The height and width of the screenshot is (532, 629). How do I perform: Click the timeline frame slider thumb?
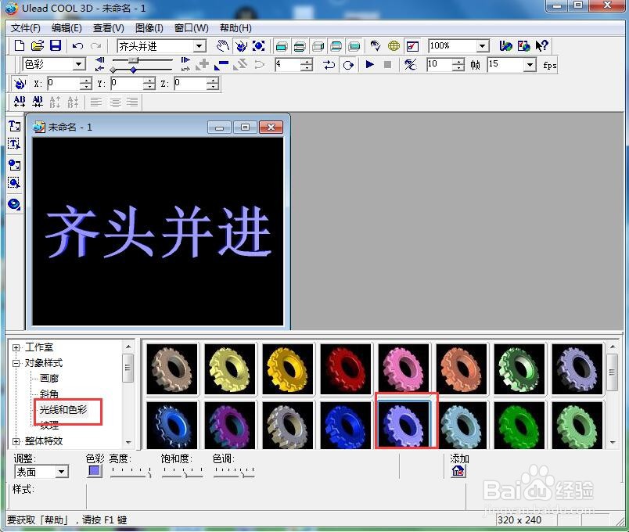pos(134,60)
